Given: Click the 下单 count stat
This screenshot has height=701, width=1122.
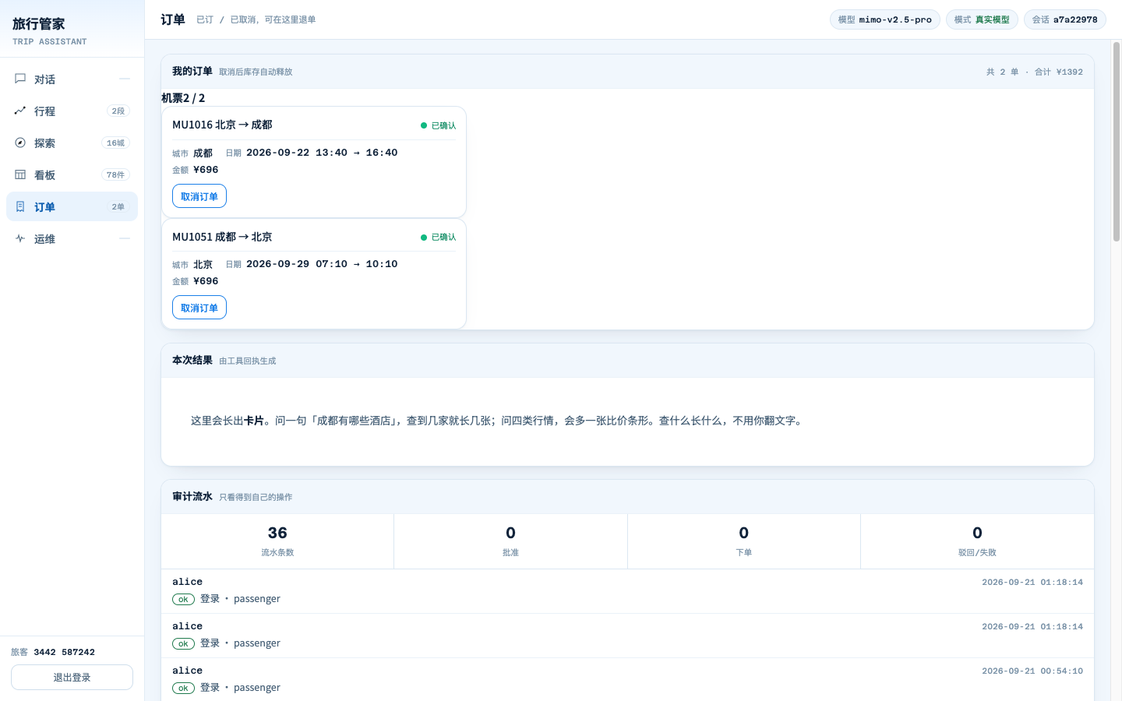Looking at the screenshot, I should [x=744, y=541].
